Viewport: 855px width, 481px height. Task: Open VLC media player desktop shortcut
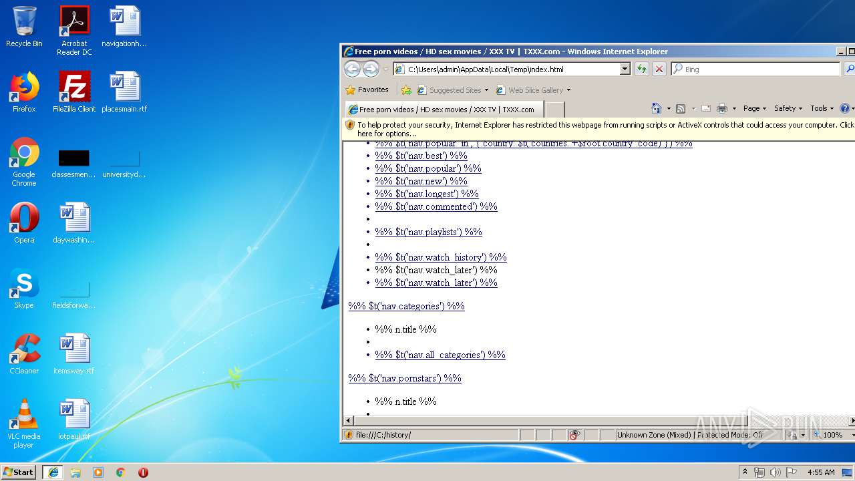pyautogui.click(x=24, y=424)
